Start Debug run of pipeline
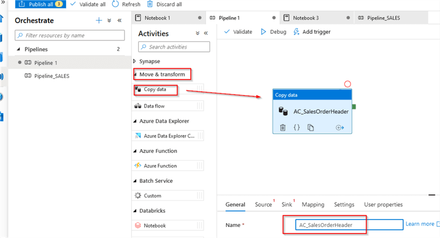The width and height of the screenshot is (440, 238). (273, 32)
